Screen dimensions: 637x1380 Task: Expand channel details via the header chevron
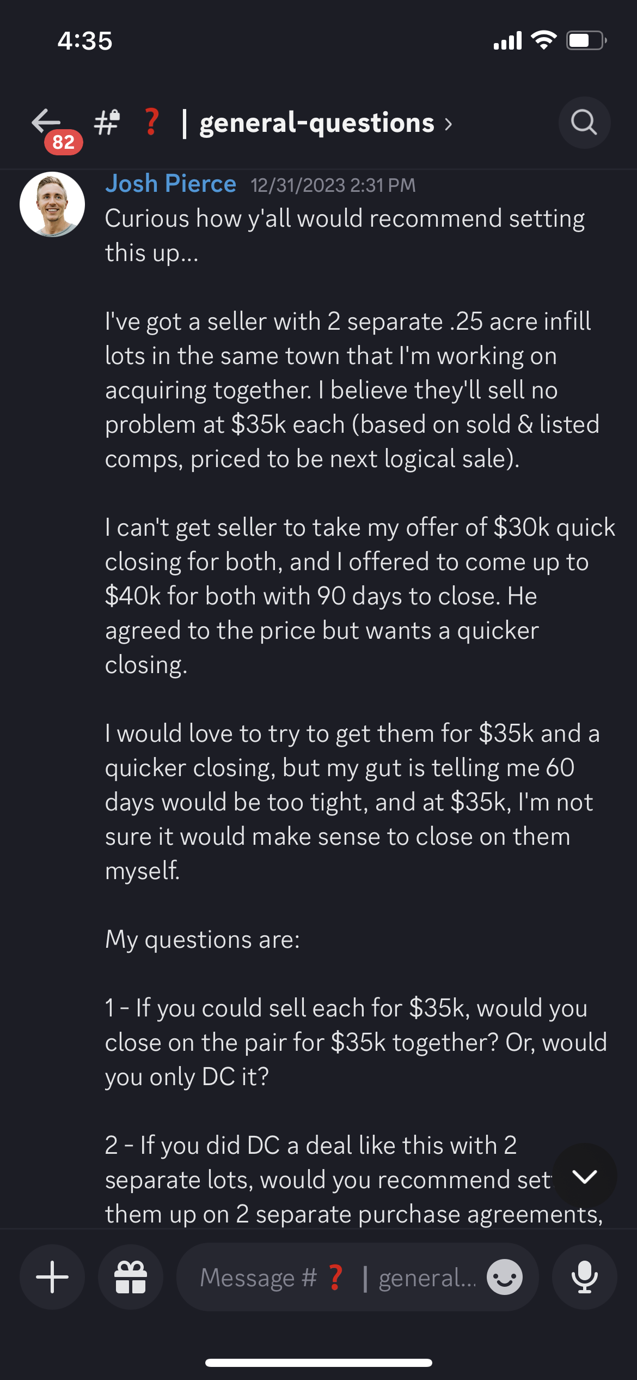coord(448,124)
